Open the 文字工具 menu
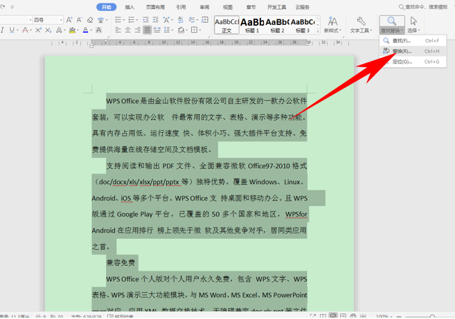This screenshot has width=455, height=319. click(x=361, y=25)
